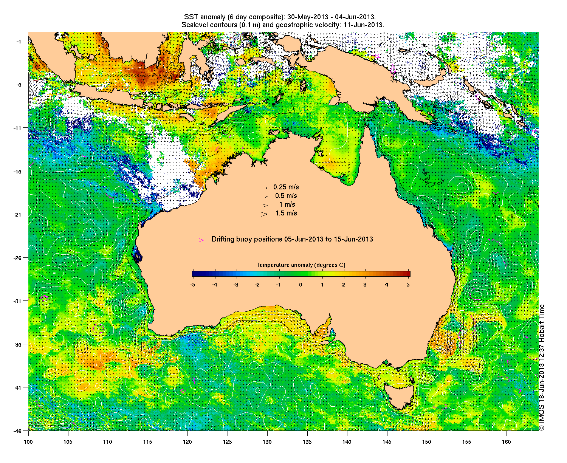Click the dark red +5 end of colorbar
This screenshot has height=463, width=567.
(407, 274)
